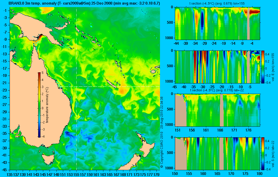Image resolution: width=278 pixels, height=177 pixels.
Task: Select the 't section lon=155' plot title
Action: (x=217, y=3)
